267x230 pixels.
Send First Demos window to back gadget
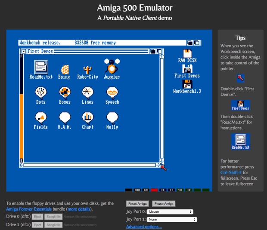pos(153,51)
